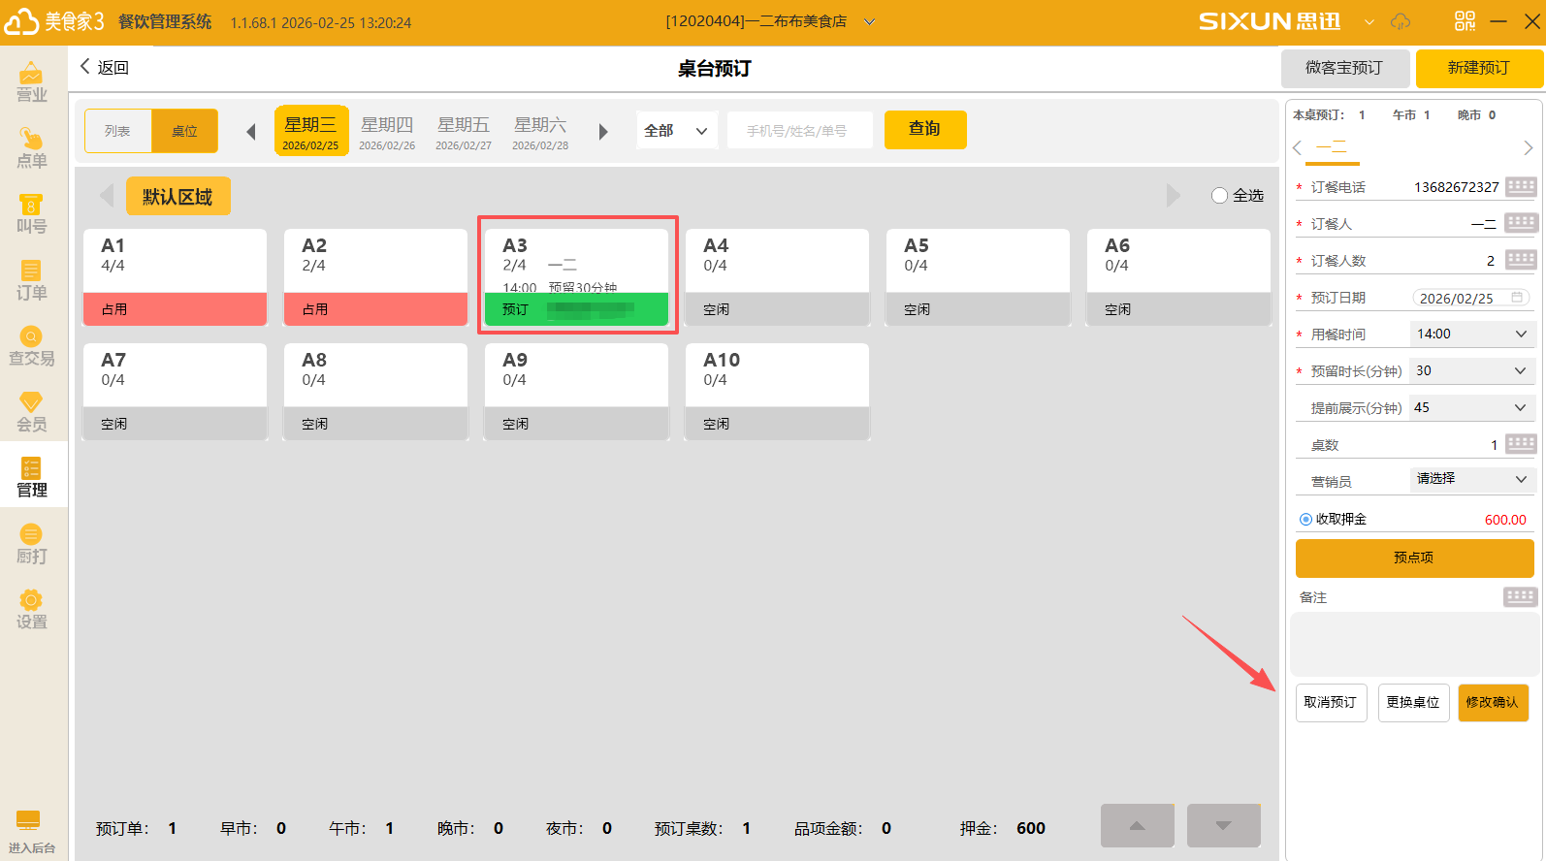Open the 厨打 kitchen print icon
This screenshot has width=1546, height=861.
coord(31,534)
